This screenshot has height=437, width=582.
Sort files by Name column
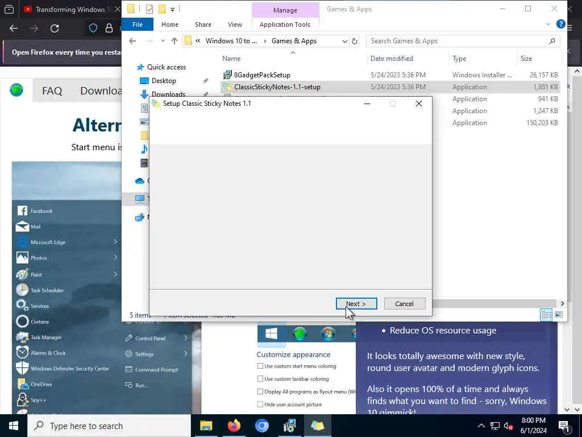[x=231, y=59]
